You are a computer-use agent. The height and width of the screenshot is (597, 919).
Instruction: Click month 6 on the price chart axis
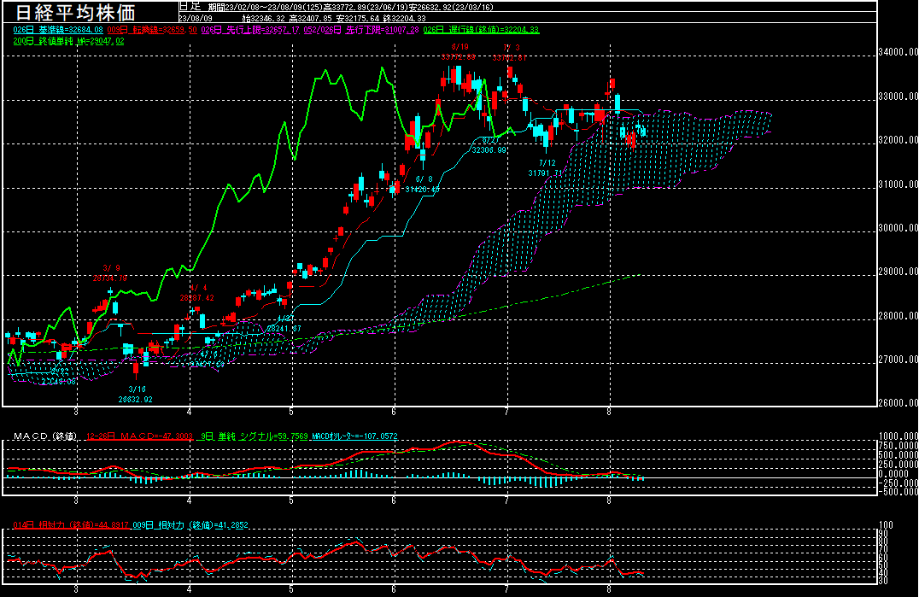[394, 413]
